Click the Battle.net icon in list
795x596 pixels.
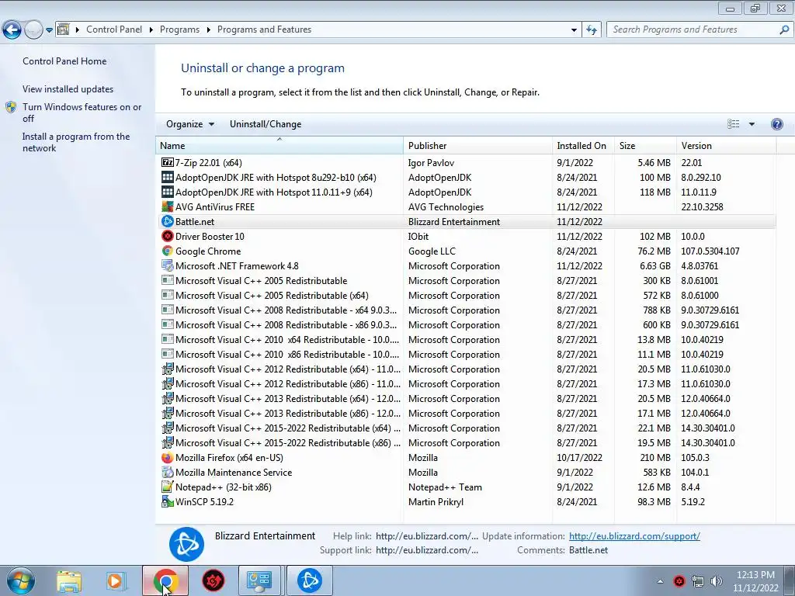point(168,221)
